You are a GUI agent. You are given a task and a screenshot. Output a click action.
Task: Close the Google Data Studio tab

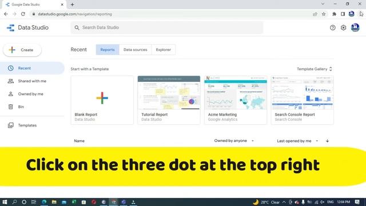[62, 5]
